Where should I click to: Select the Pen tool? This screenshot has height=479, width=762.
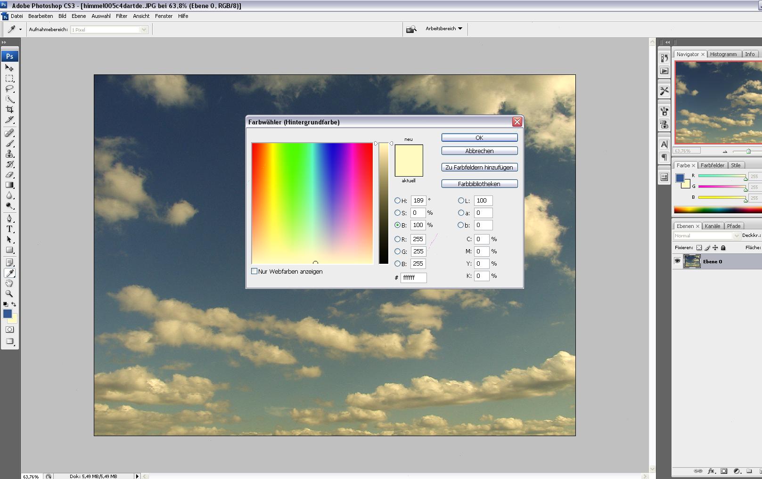pyautogui.click(x=9, y=219)
